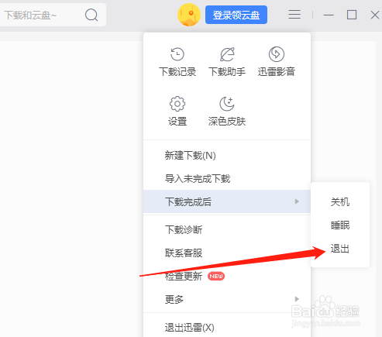The width and height of the screenshot is (382, 337).
Task: Maximize the Xunlei window
Action: (352, 15)
